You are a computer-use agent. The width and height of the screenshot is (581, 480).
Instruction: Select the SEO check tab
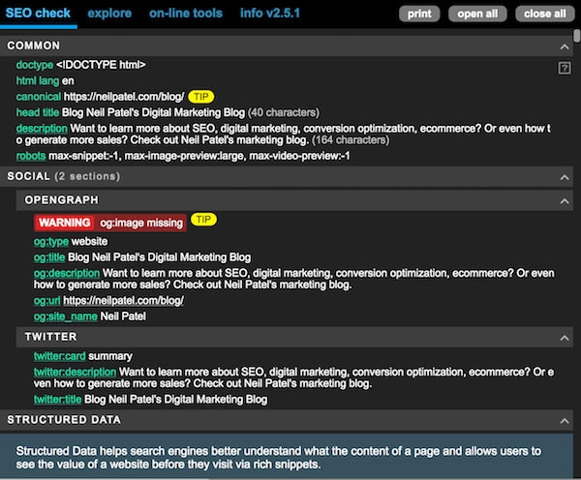coord(39,14)
